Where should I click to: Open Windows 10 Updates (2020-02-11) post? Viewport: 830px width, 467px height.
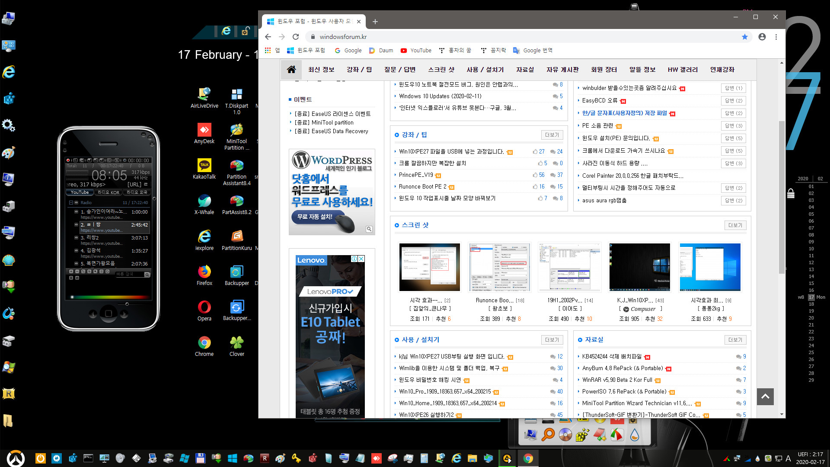click(x=440, y=96)
